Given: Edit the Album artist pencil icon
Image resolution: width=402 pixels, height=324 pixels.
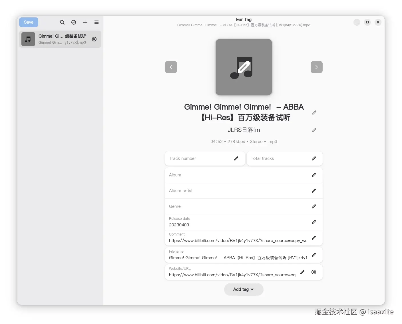Looking at the screenshot, I should tap(314, 191).
